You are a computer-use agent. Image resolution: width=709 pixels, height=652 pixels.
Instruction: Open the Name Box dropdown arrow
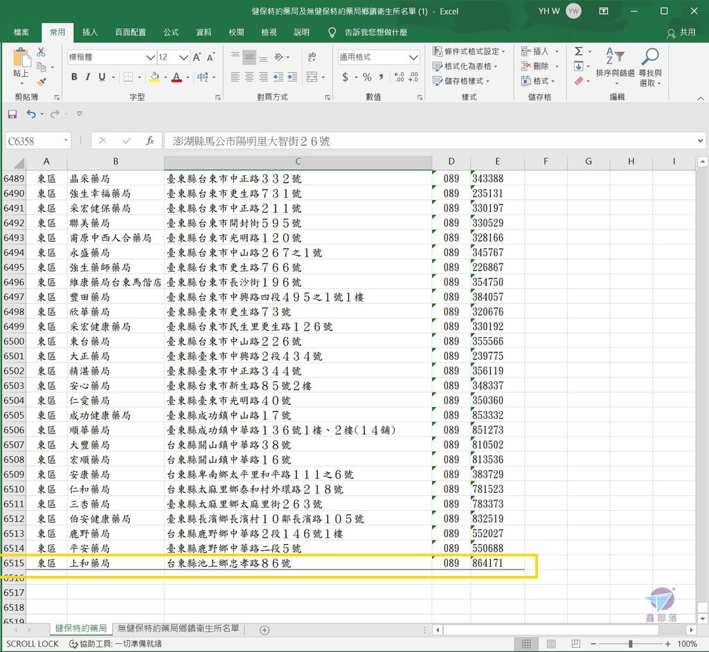(66, 141)
